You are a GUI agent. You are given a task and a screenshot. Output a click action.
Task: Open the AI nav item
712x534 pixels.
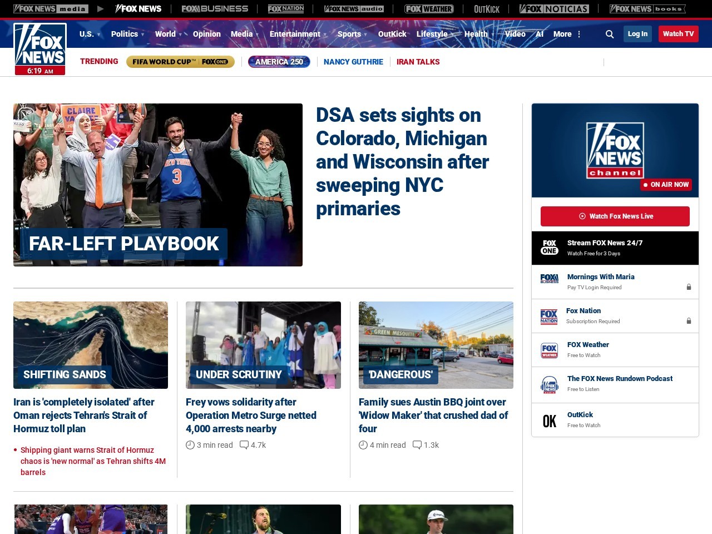coord(540,34)
